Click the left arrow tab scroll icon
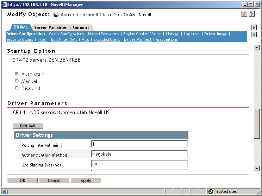This screenshot has width=262, height=196. (x=254, y=34)
